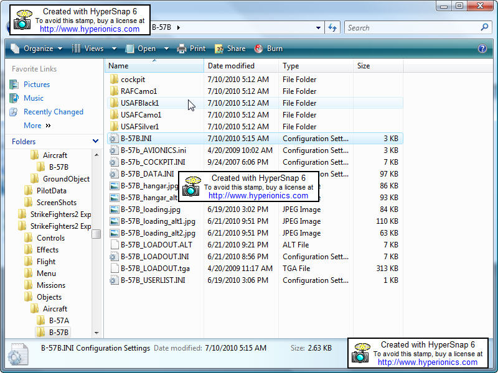
Task: Sort by Date modified column
Action: pos(242,66)
